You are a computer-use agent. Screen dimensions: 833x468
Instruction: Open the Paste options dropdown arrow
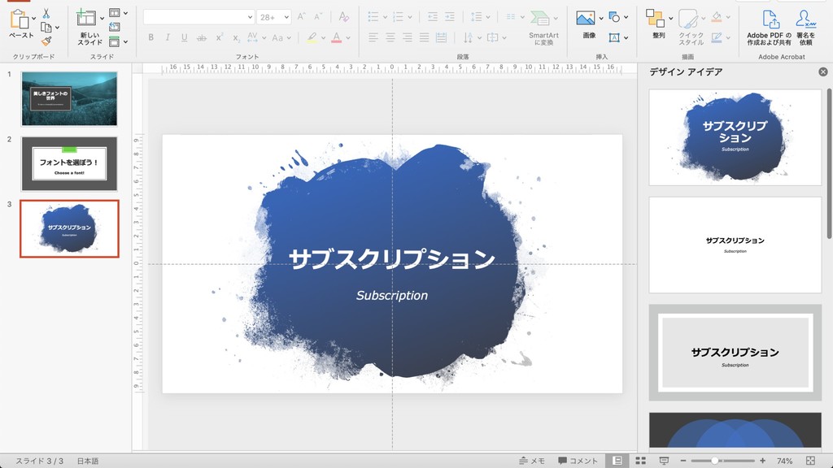coord(33,18)
